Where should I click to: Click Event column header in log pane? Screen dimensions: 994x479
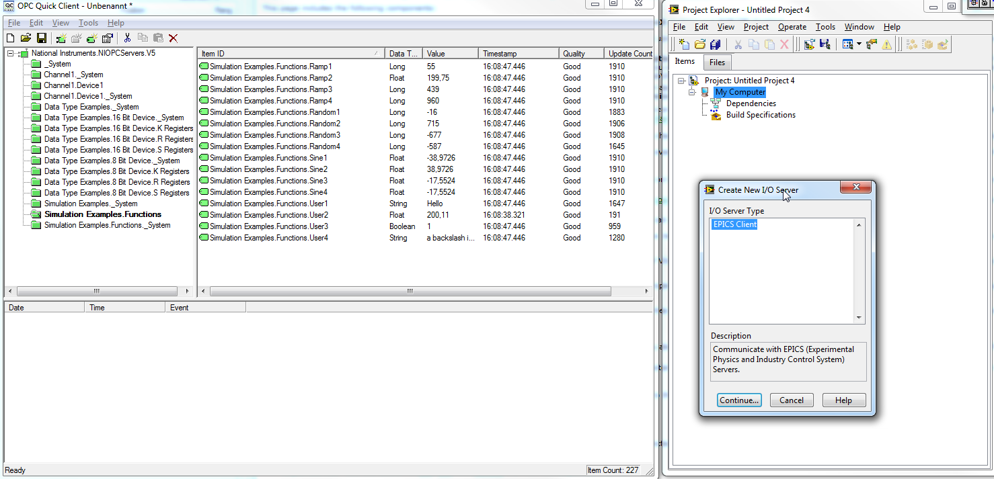(x=206, y=308)
